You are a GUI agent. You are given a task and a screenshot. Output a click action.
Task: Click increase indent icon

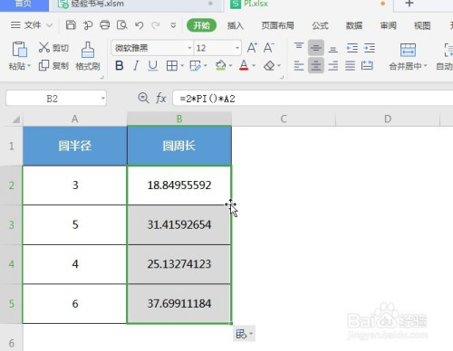369,48
